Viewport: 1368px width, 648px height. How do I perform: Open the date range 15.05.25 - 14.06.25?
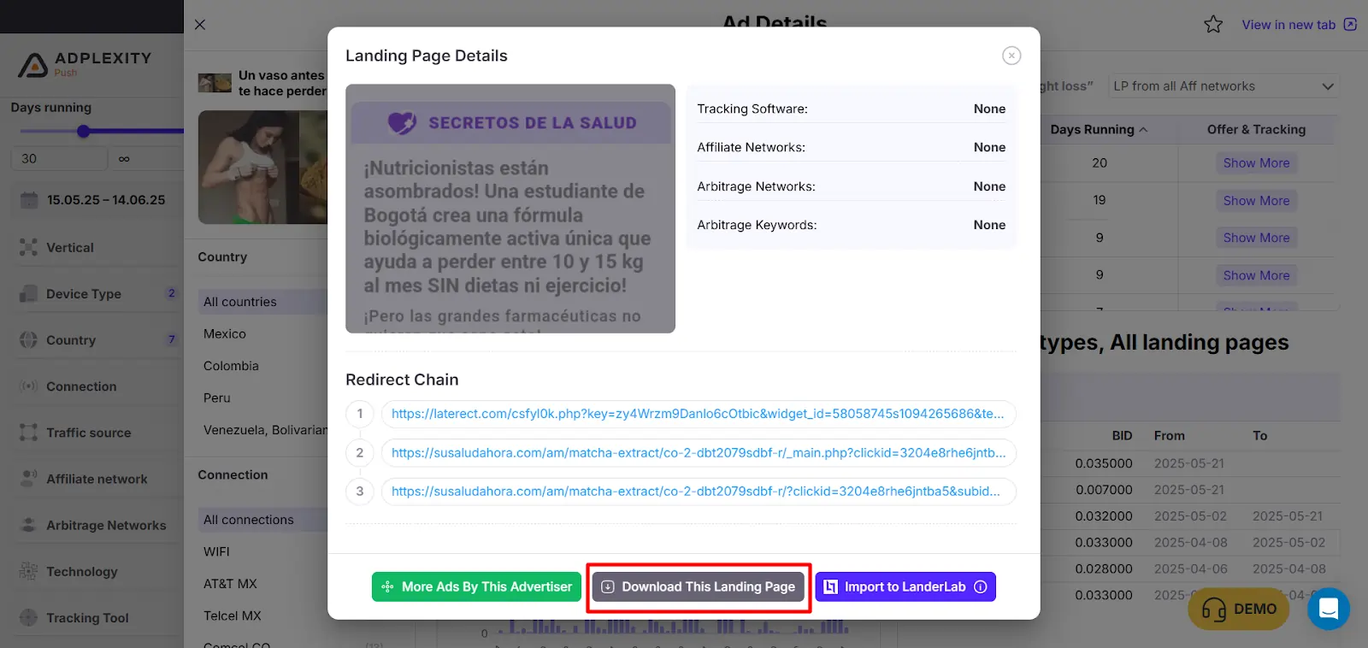point(106,200)
